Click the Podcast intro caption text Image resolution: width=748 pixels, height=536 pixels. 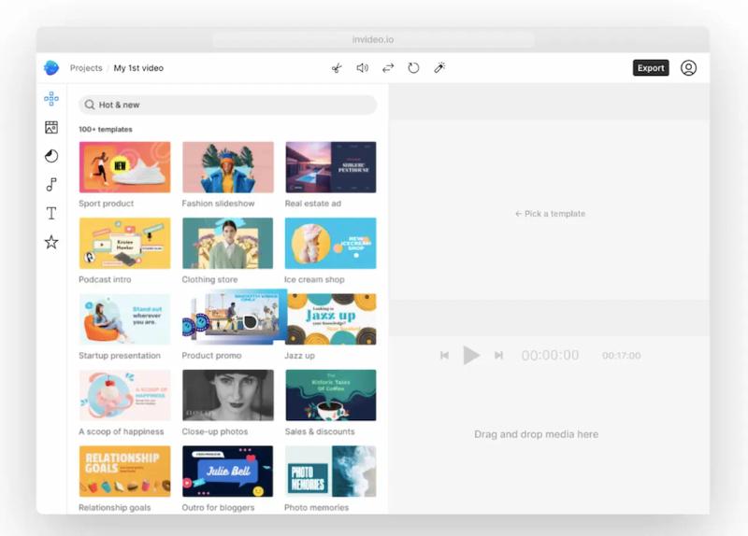pos(105,280)
